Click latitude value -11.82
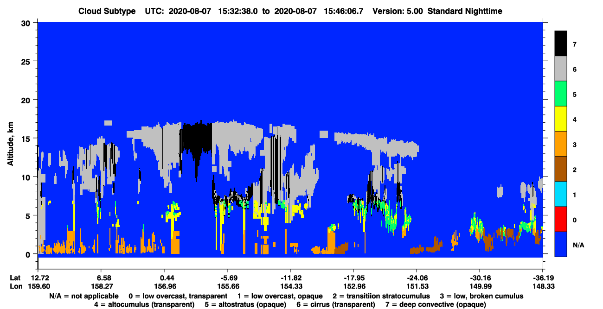Screen dimensions: 603x309 coord(290,278)
